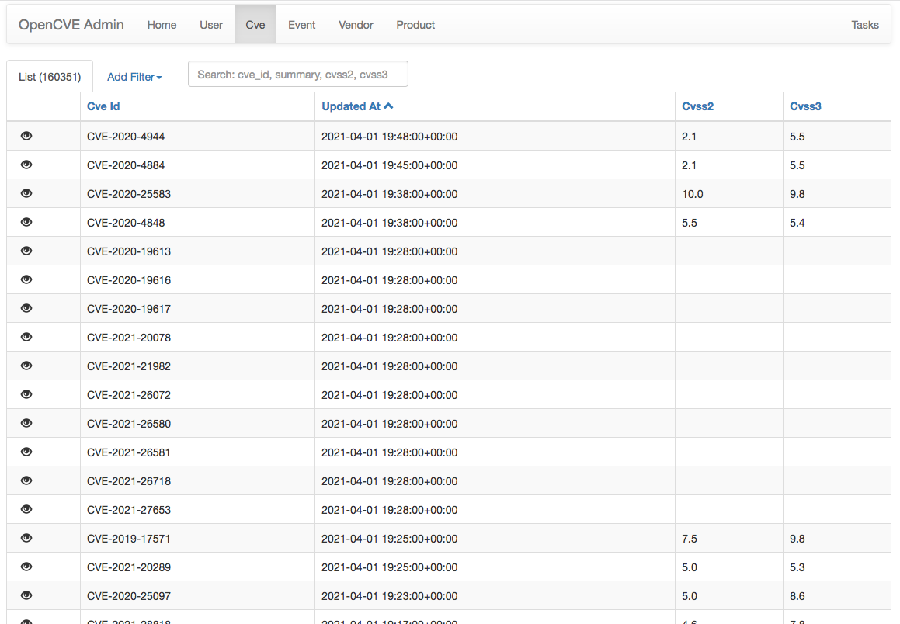This screenshot has width=900, height=624.
Task: Select the List (160351) tab
Action: coord(50,77)
